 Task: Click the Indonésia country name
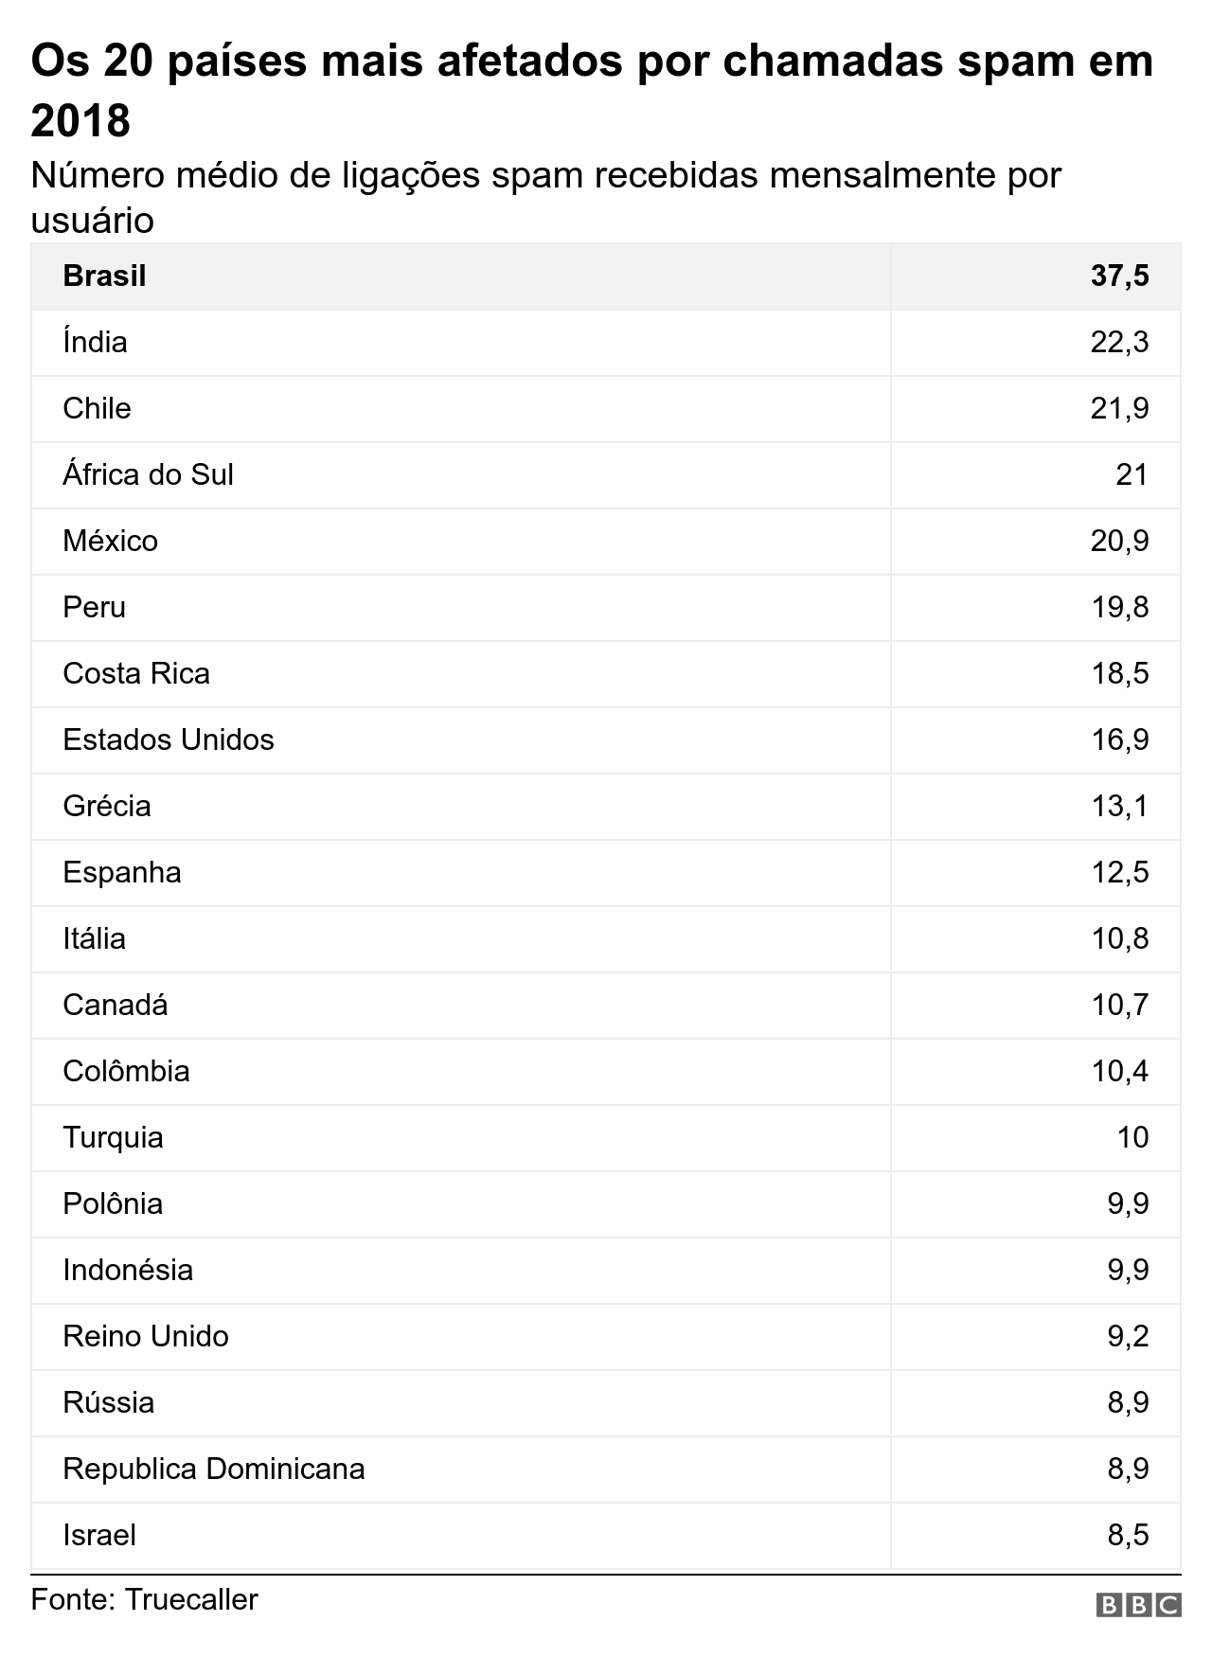(128, 1270)
